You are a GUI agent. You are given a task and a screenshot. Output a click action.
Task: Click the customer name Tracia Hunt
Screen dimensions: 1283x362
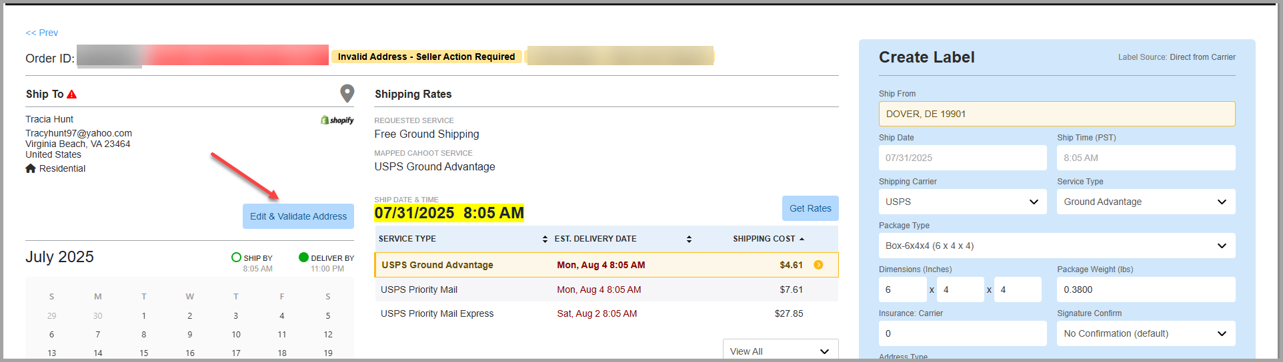click(49, 119)
